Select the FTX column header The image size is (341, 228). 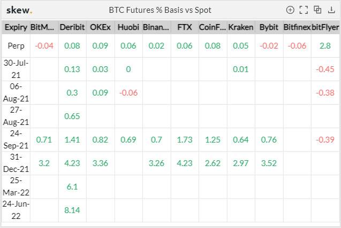pyautogui.click(x=185, y=27)
